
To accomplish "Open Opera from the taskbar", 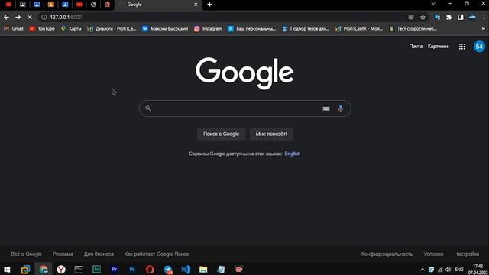I will click(x=150, y=269).
